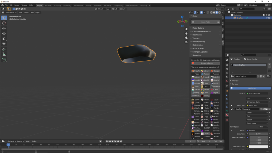This screenshot has height=153, width=272.
Task: Select the Cursor tool in left toolbar
Action: click(x=4, y=23)
